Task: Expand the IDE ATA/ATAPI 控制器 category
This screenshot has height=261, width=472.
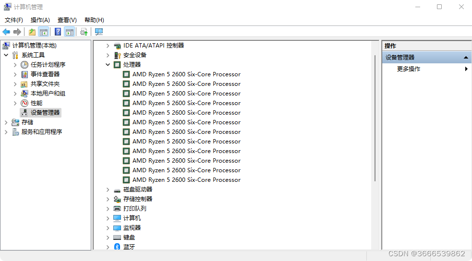Action: click(108, 46)
